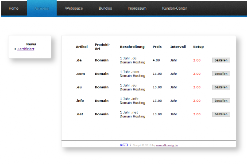
Task: Select the Domains navigation tab
Action: (42, 8)
